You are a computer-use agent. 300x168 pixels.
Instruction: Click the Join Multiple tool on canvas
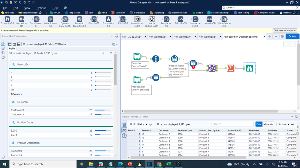click(212, 68)
